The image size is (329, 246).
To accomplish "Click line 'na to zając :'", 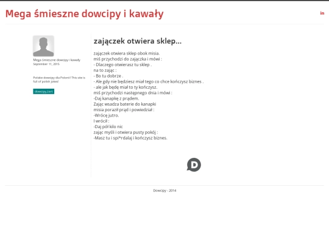I will [x=105, y=70].
